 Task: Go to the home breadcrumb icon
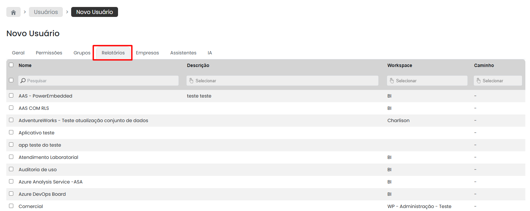click(13, 12)
